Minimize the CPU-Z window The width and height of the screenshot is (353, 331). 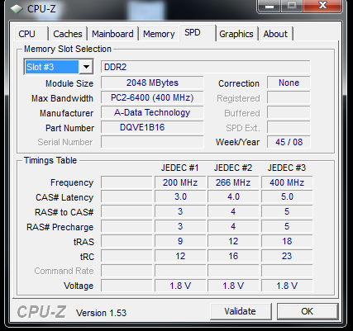[x=270, y=6]
